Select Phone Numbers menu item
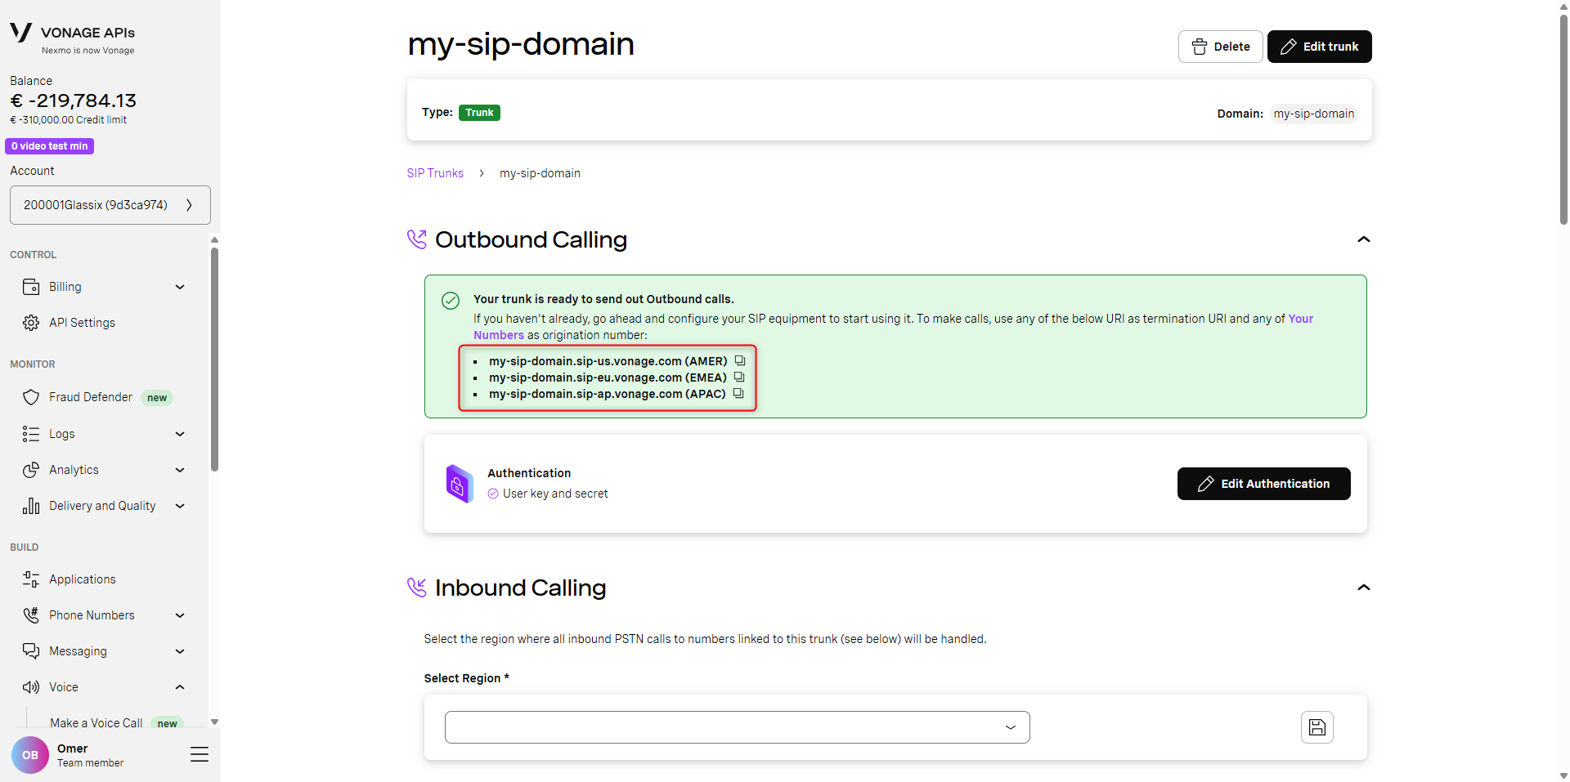Image resolution: width=1570 pixels, height=782 pixels. tap(92, 615)
